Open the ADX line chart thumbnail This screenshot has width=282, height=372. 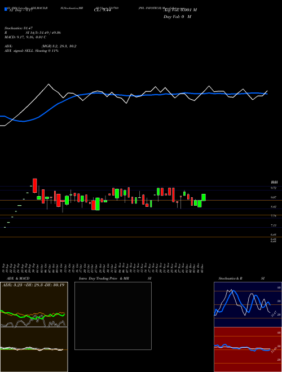(34, 304)
